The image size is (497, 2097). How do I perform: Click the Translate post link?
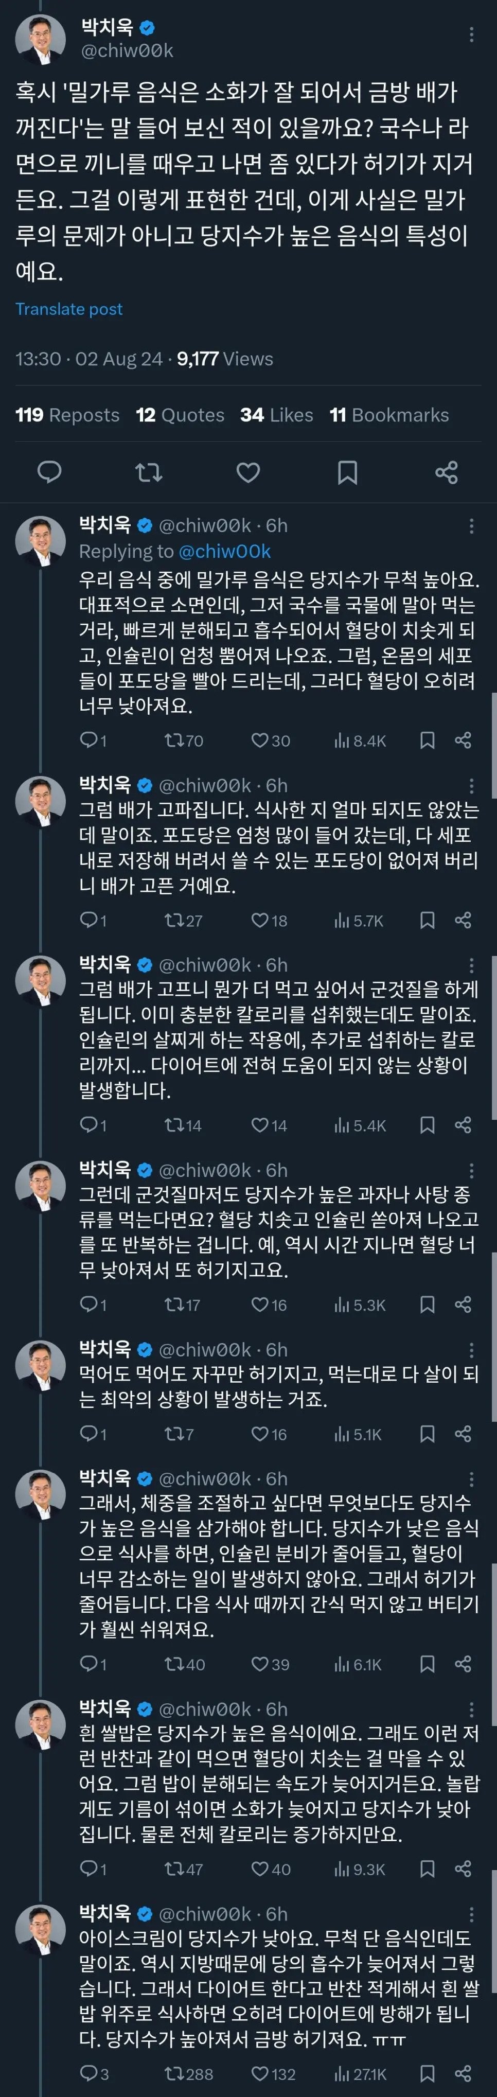click(69, 309)
